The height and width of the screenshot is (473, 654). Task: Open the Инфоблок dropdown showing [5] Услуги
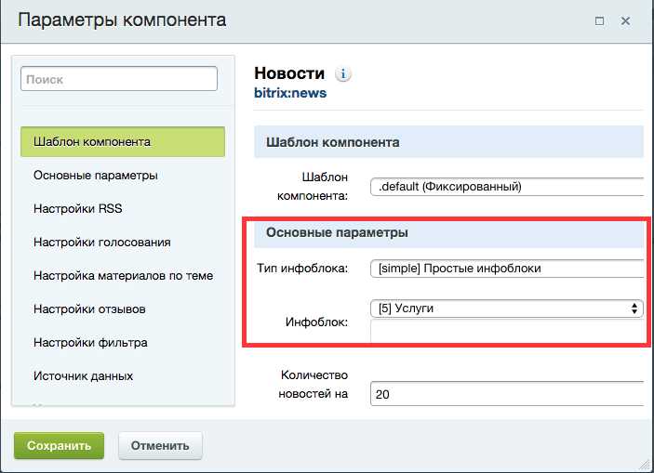click(x=507, y=309)
